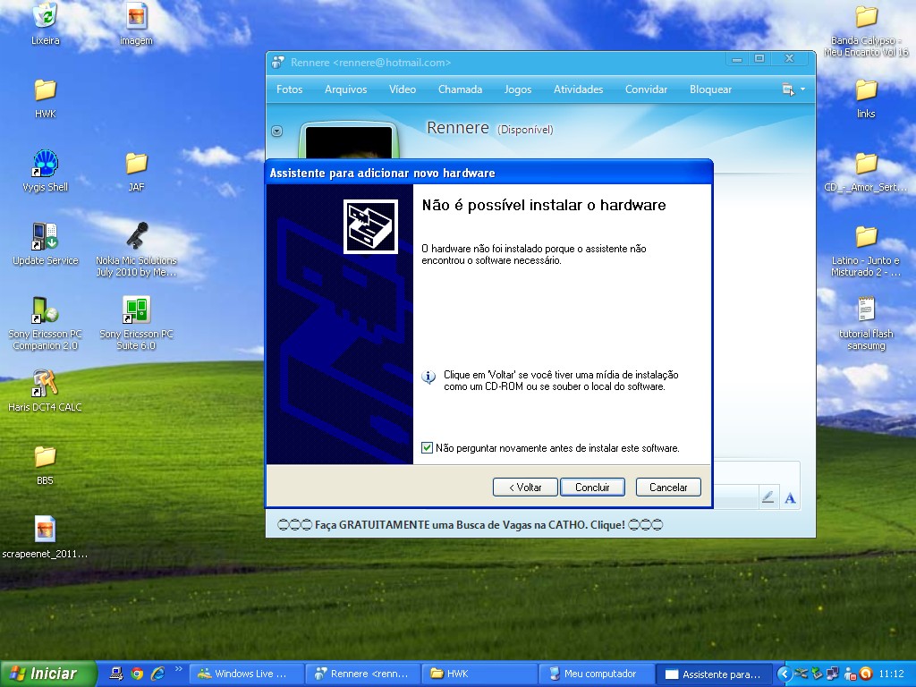The image size is (916, 687).
Task: Open the Iniciar start menu
Action: (x=48, y=674)
